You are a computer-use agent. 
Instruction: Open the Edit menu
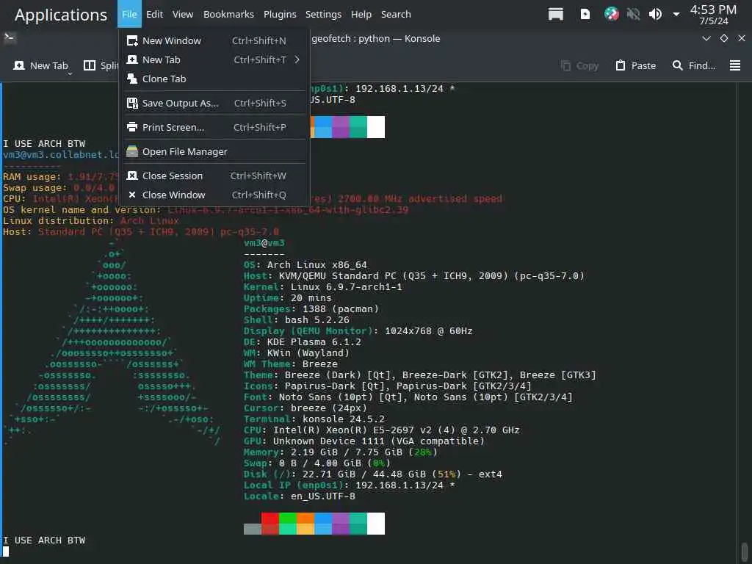point(154,15)
